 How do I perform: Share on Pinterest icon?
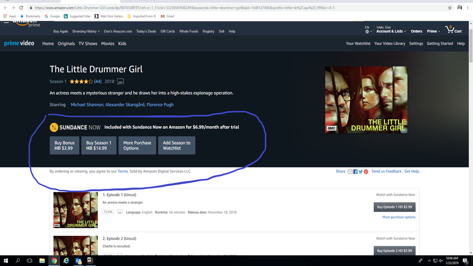tap(366, 172)
